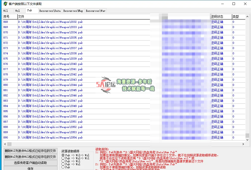Click the 类型 column header
Screen dimensions: 251x170
(x=239, y=17)
